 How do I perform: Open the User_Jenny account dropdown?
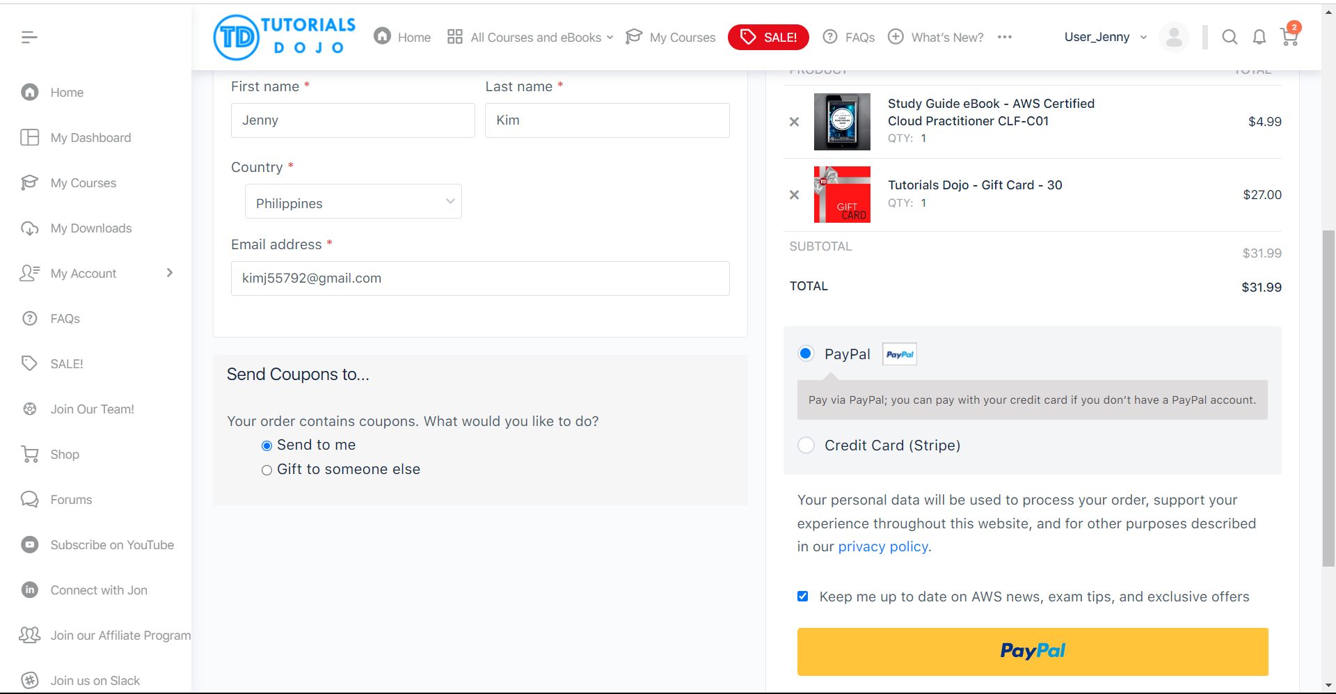(x=1105, y=38)
